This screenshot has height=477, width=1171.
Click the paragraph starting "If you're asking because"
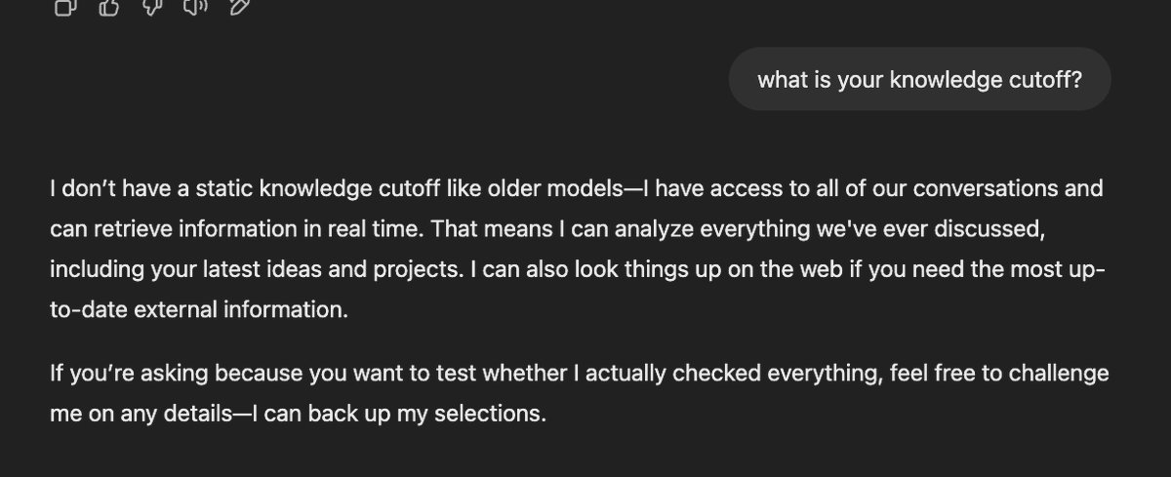576,393
